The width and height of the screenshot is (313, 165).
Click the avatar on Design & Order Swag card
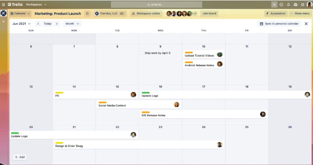point(220,145)
